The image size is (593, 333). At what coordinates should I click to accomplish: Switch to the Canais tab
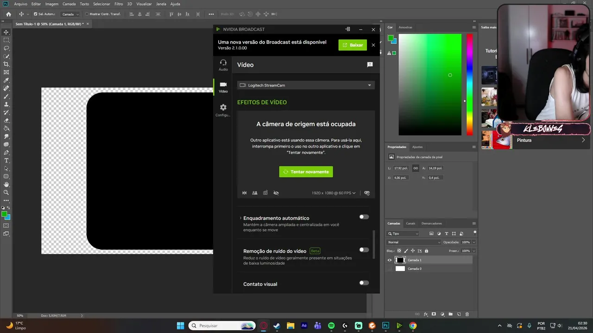[411, 223]
